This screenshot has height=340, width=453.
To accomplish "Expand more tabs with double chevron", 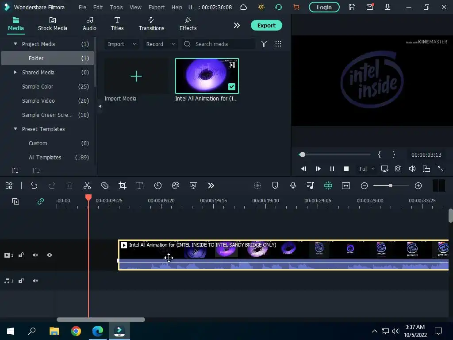I will click(237, 25).
